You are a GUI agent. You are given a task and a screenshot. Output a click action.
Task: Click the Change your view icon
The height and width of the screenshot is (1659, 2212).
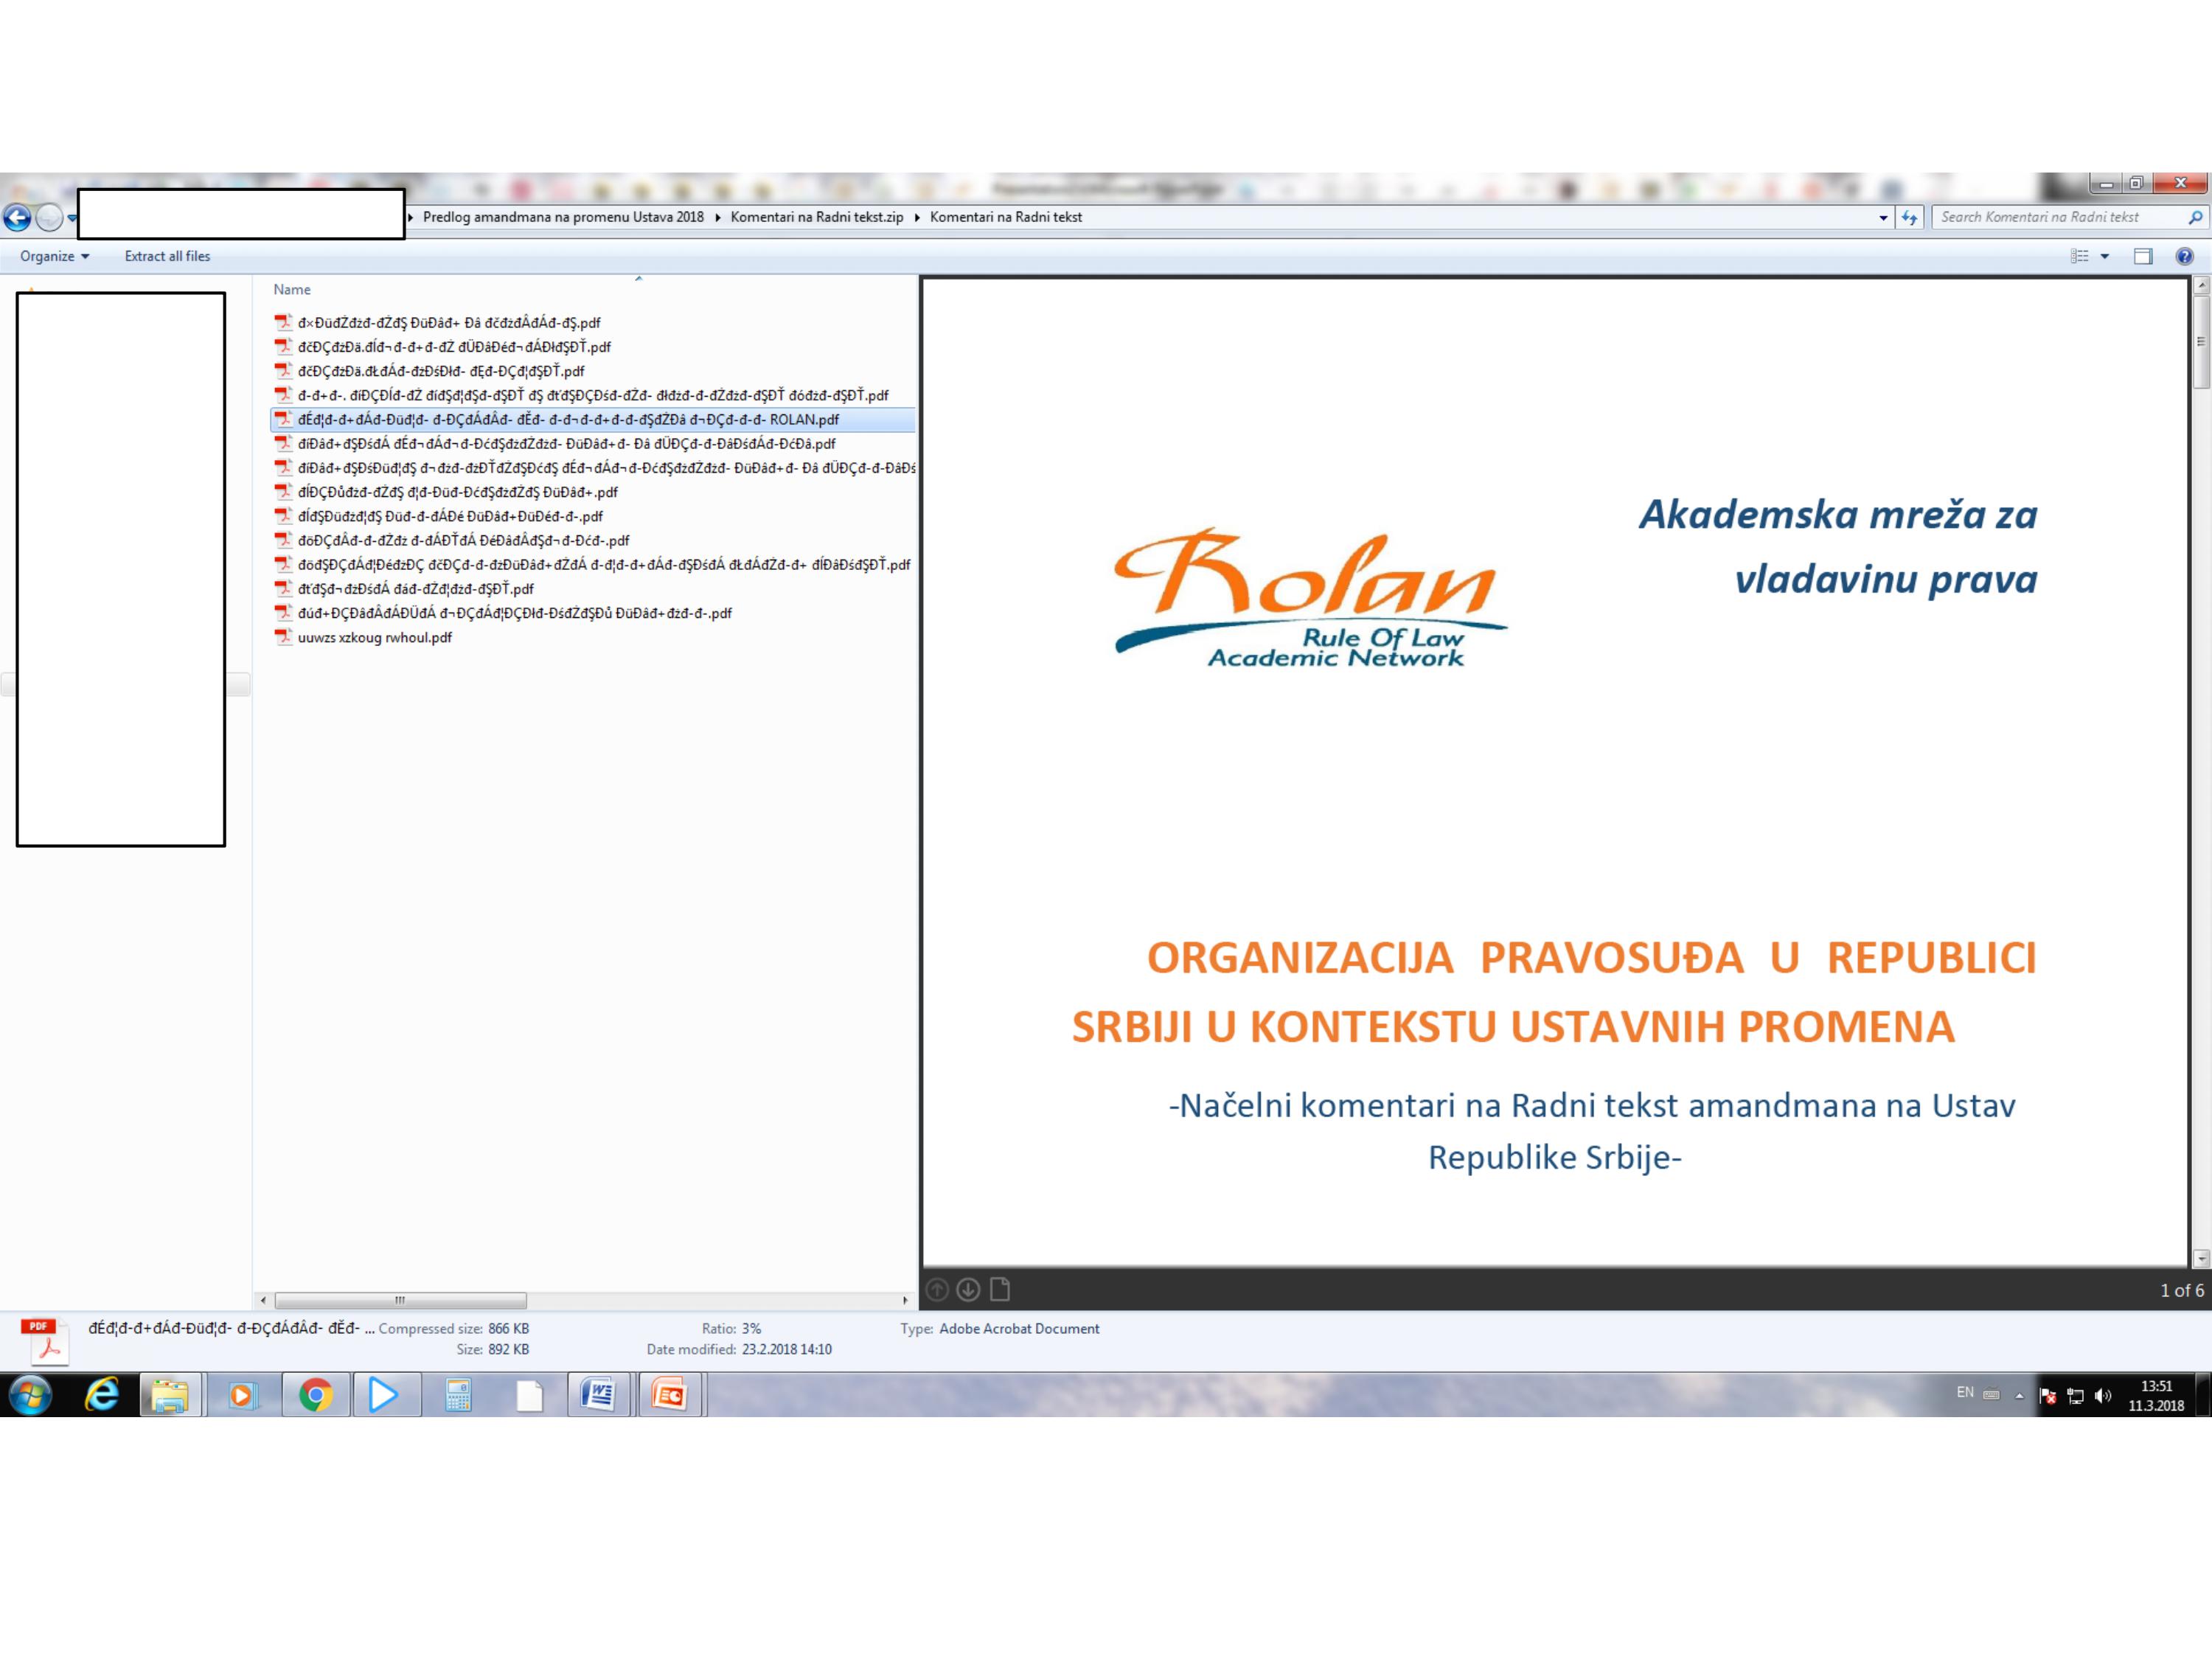[2080, 256]
